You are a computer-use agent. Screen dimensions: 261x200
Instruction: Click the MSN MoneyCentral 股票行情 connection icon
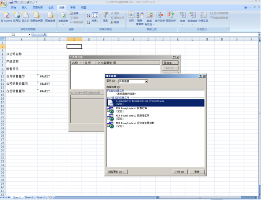[x=110, y=110]
